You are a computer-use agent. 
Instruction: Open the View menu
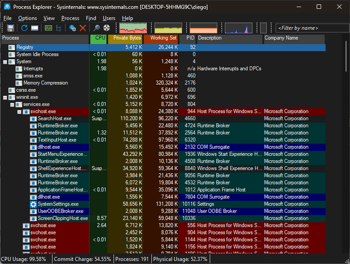[49, 18]
